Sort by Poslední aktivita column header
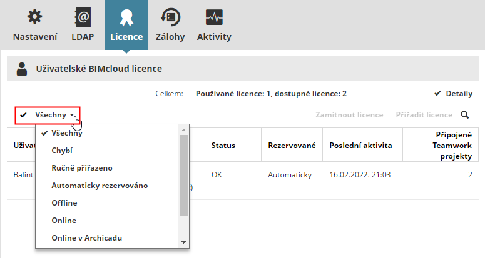The width and height of the screenshot is (485, 258). coord(360,146)
